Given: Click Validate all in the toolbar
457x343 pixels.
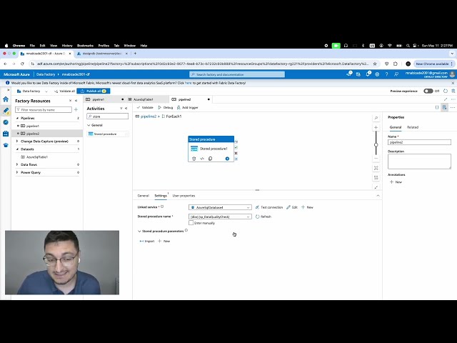Looking at the screenshot, I should [x=64, y=91].
